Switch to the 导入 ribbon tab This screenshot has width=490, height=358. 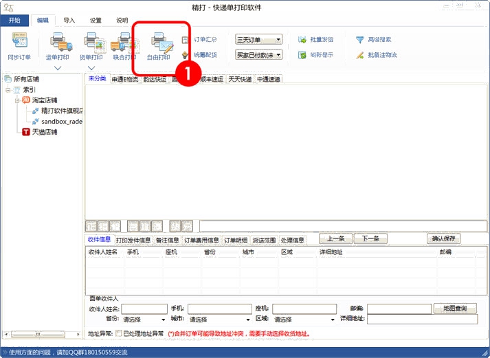pos(69,21)
